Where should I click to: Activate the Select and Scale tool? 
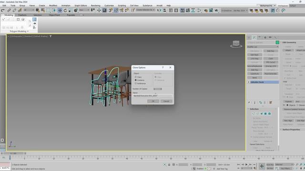point(71,10)
